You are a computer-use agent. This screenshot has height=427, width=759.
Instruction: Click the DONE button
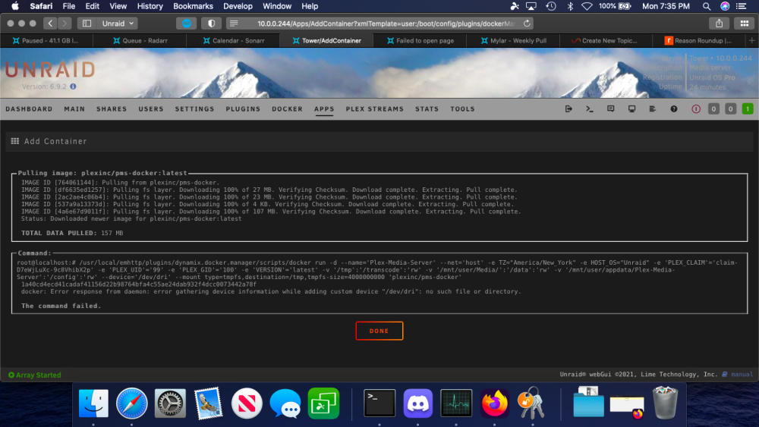tap(379, 331)
